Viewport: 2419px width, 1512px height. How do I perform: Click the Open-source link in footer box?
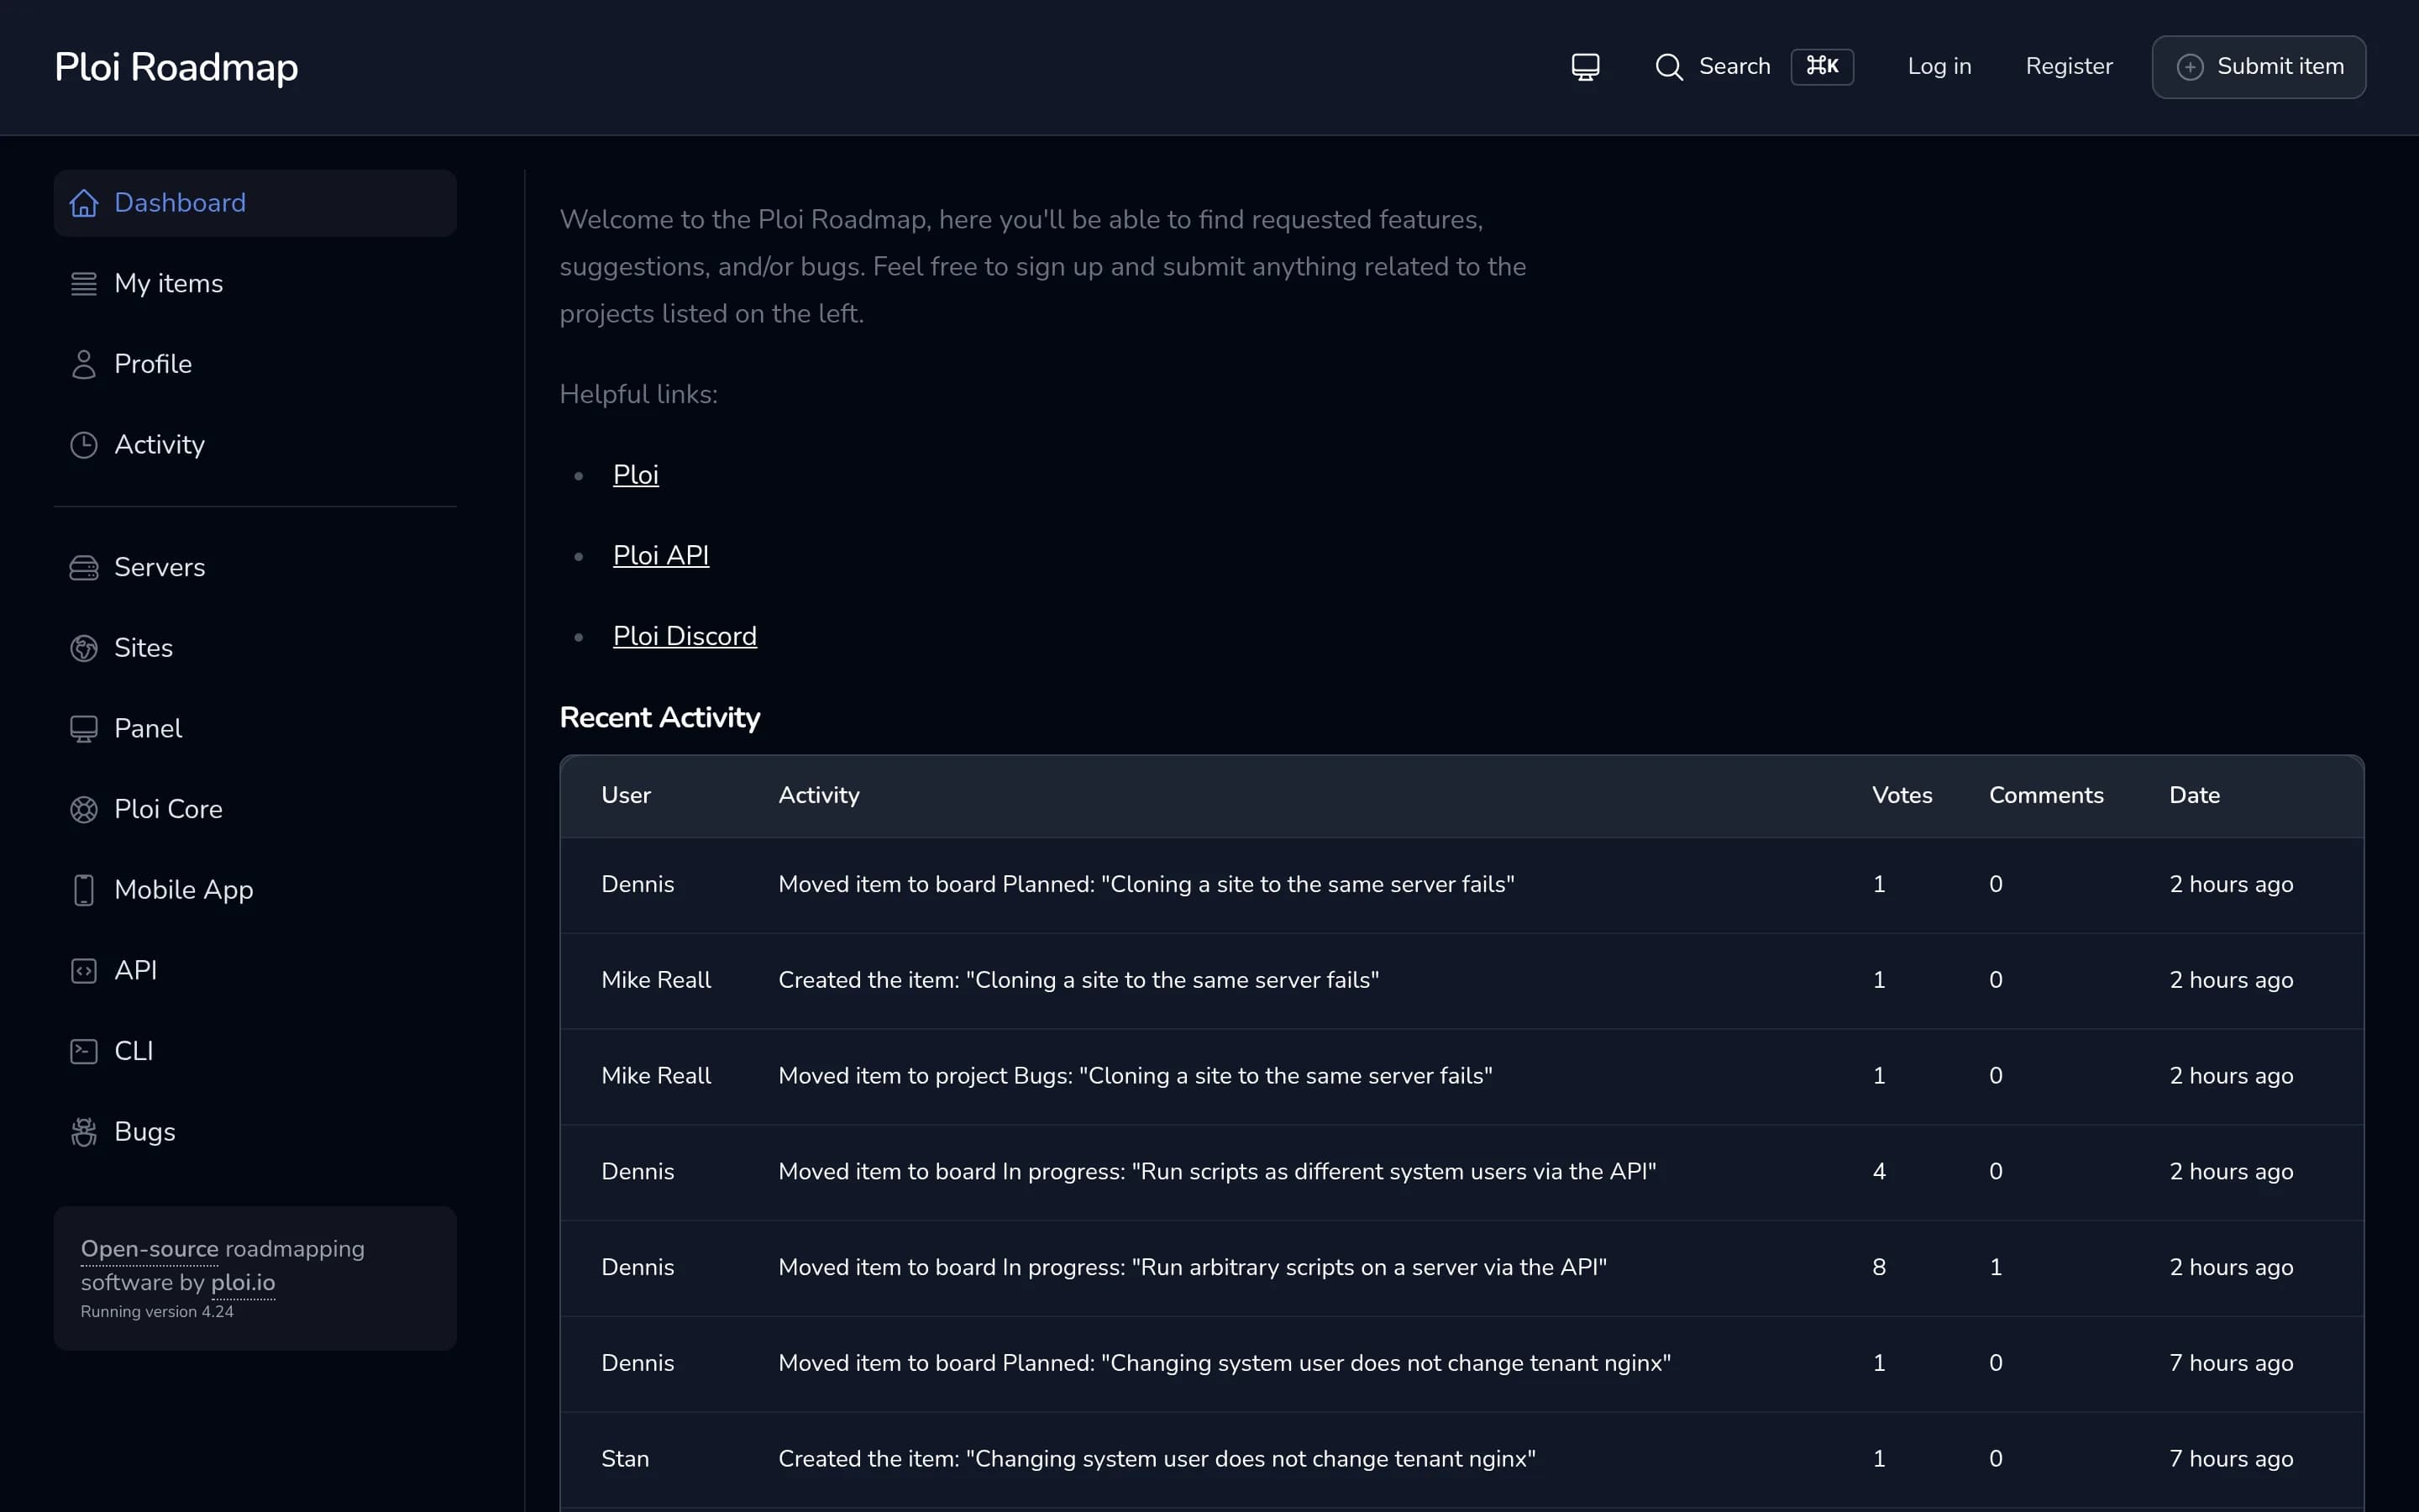(x=149, y=1249)
